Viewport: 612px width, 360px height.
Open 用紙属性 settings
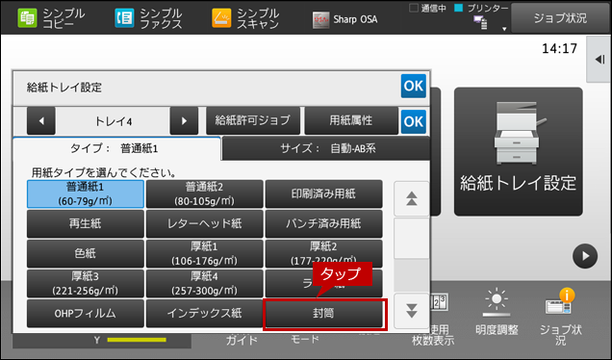point(351,120)
